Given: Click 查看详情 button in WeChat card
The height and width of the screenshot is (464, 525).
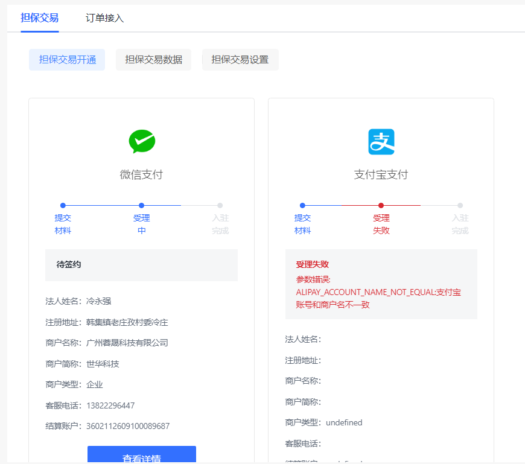Looking at the screenshot, I should [142, 454].
